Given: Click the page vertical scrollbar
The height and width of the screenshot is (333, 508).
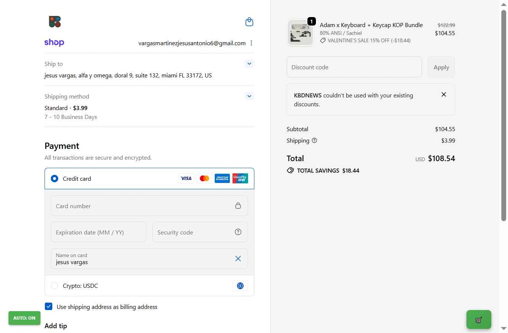Looking at the screenshot, I should [504, 115].
